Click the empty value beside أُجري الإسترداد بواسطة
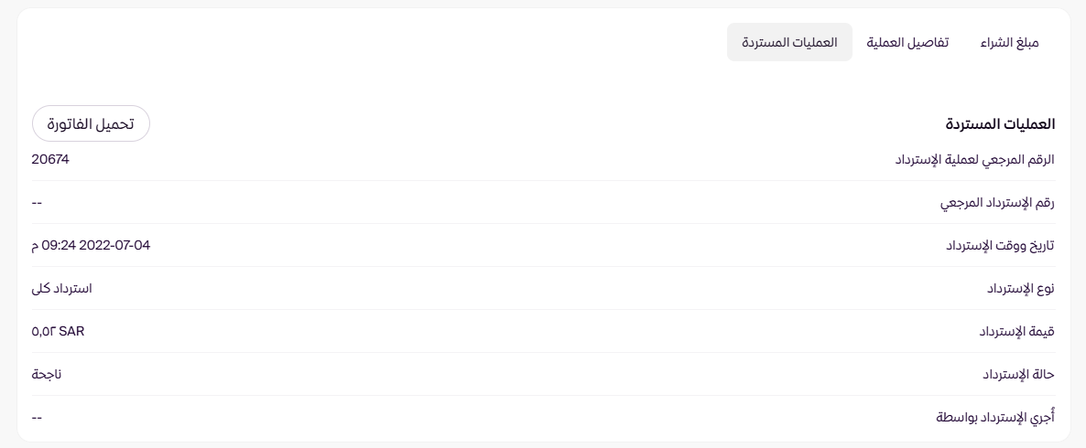Viewport: 1086px width, 448px height. [37, 417]
